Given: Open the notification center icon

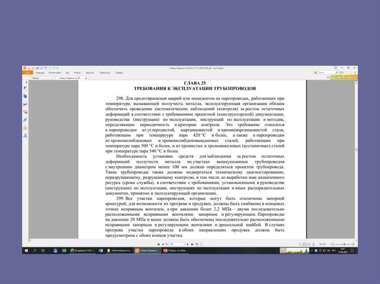Looking at the screenshot, I should [x=352, y=251].
